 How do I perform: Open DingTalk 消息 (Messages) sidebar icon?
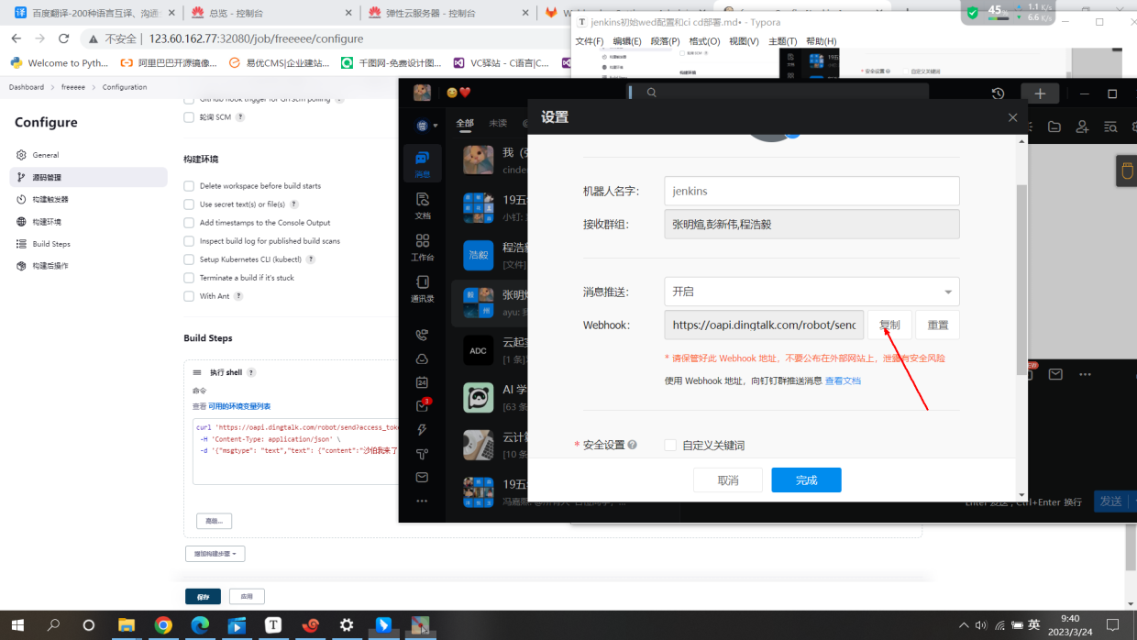pyautogui.click(x=422, y=162)
